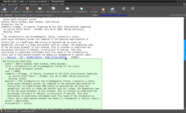Image resolution: width=186 pixels, height=113 pixels.
Task: Open the Navigation menu
Action: pyautogui.click(x=34, y=5)
